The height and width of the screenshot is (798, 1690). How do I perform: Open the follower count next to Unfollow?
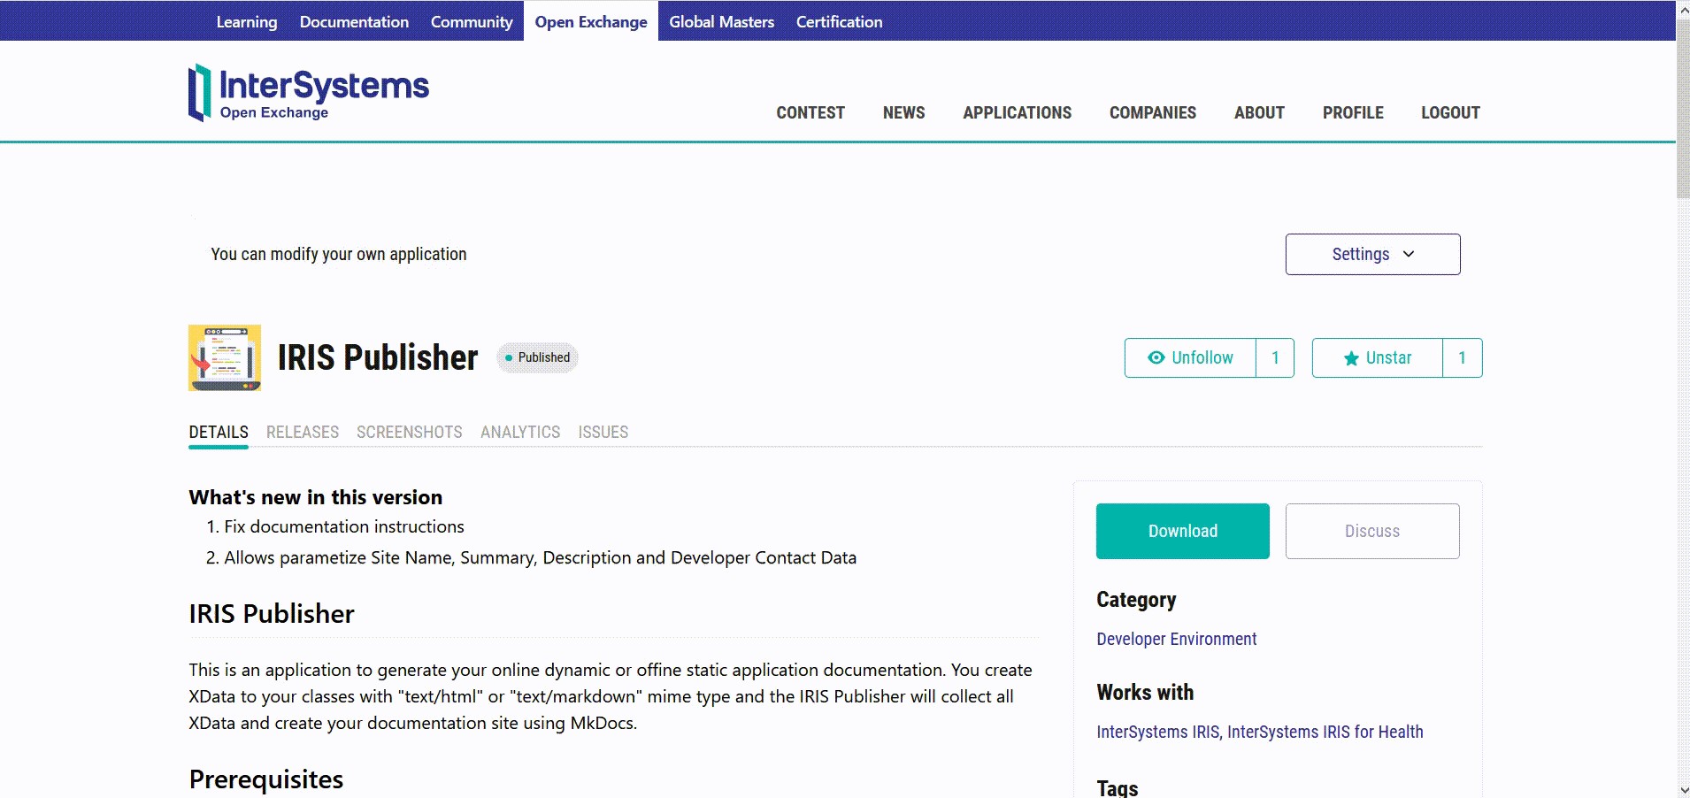click(1275, 357)
